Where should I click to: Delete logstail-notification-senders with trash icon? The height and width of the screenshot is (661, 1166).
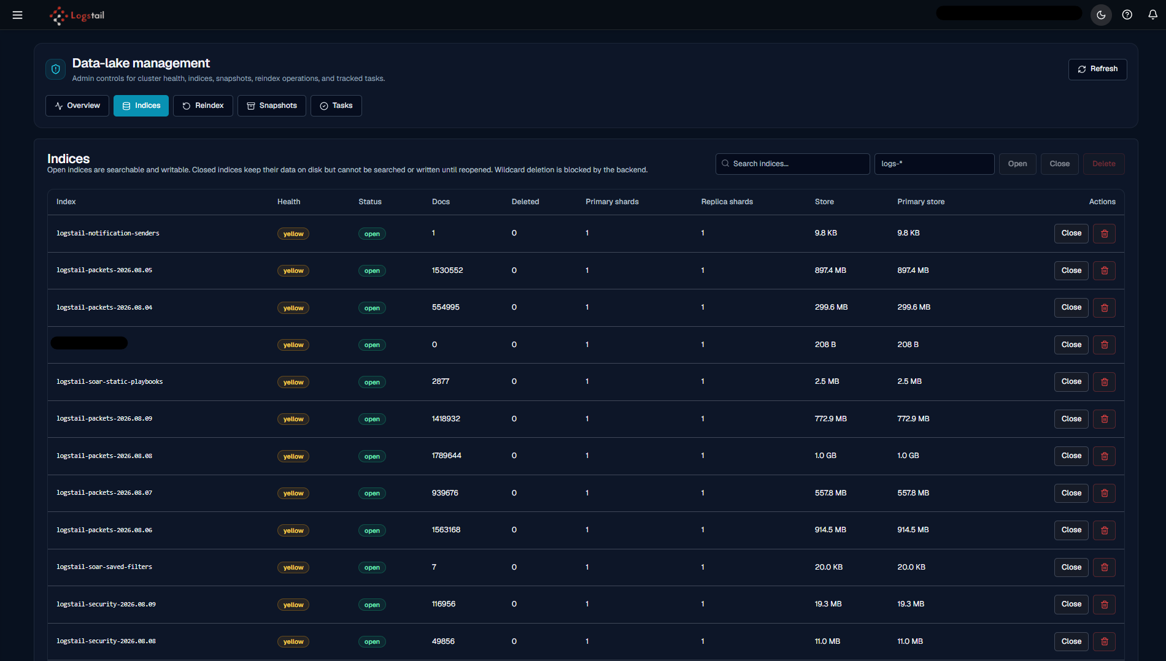(1105, 234)
